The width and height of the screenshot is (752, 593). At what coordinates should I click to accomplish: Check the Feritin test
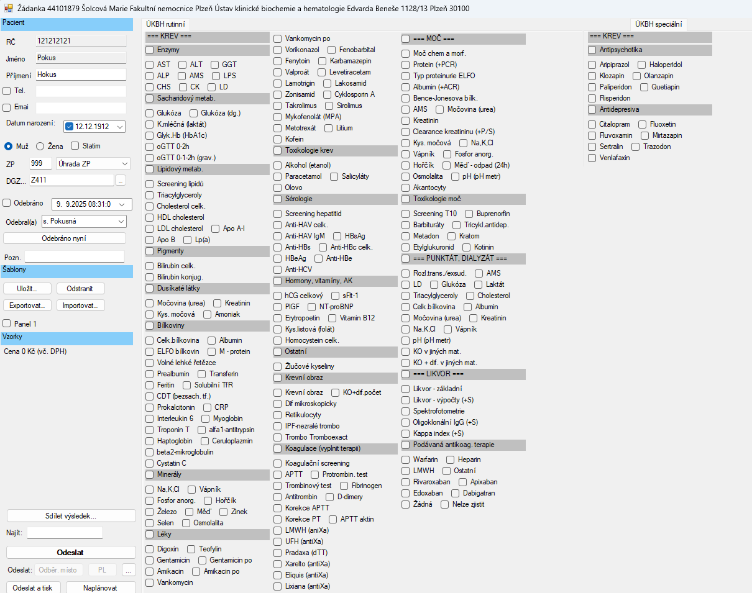coord(150,385)
